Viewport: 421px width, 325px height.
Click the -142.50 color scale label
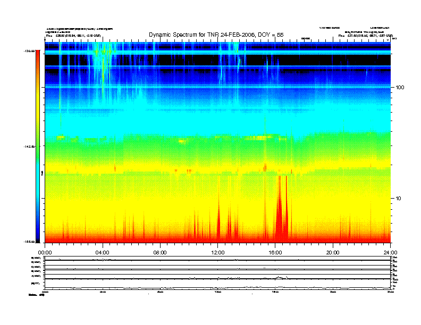[29, 147]
